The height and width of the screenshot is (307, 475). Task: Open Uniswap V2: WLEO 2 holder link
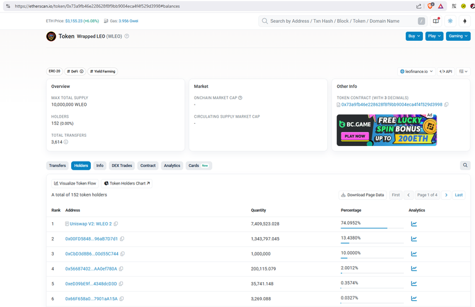pos(90,223)
